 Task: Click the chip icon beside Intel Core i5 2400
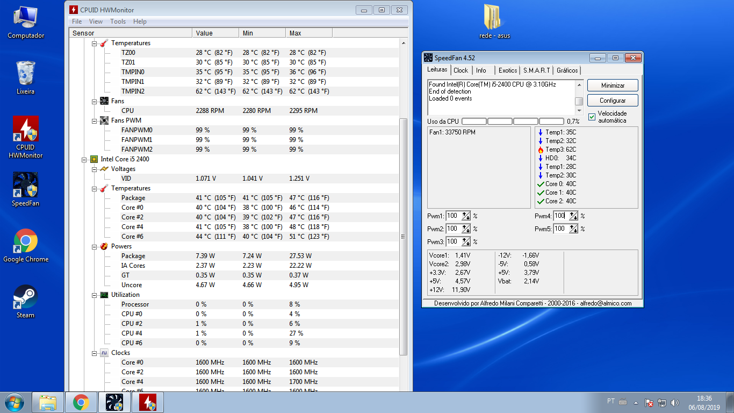point(93,159)
